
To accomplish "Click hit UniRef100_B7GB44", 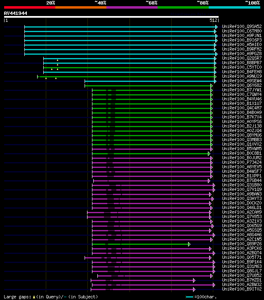I will (242, 180).
